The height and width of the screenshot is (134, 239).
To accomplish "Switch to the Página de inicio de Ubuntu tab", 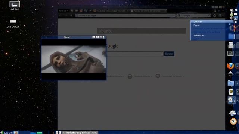I will pyautogui.click(x=149, y=11).
